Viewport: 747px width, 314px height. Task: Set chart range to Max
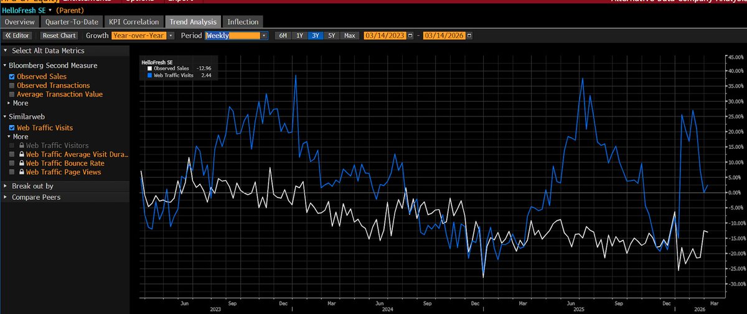pyautogui.click(x=350, y=36)
